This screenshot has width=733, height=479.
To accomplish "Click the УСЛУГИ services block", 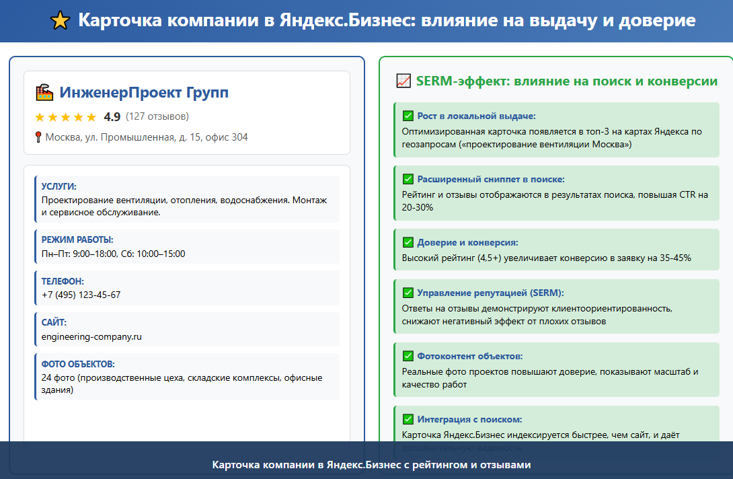I will coord(187,199).
